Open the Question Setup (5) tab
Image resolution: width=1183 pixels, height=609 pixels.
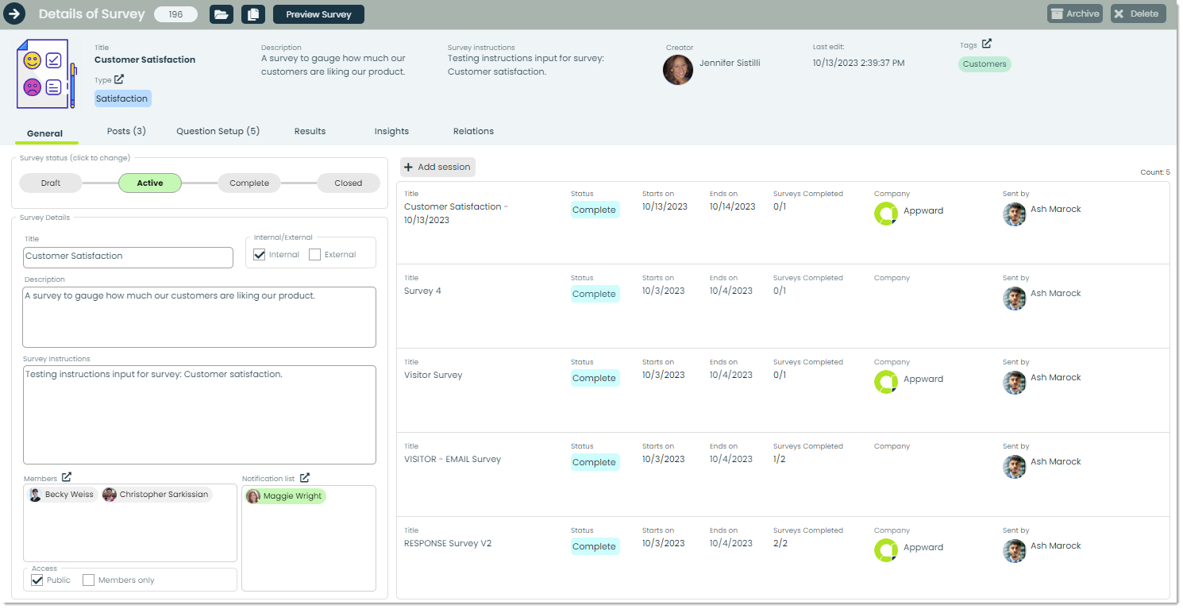coord(218,131)
